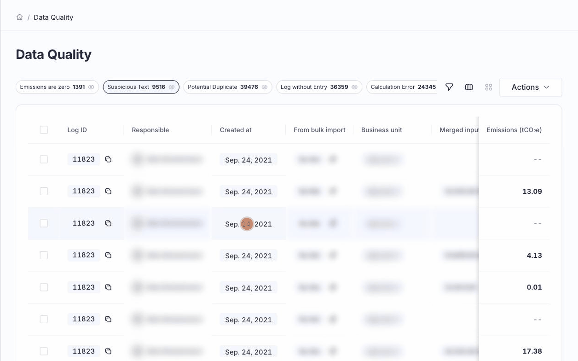This screenshot has width=578, height=361.
Task: Toggle eye icon on Emissions are zero
Action: coord(91,87)
